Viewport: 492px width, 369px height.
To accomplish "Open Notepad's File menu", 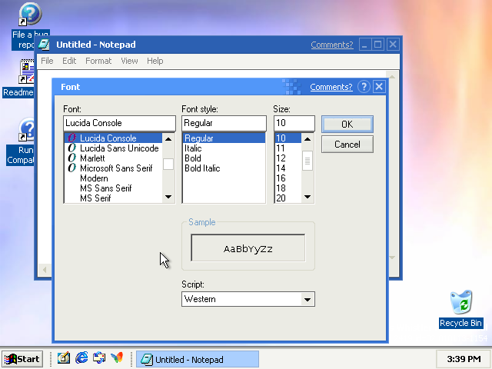I will pos(47,61).
